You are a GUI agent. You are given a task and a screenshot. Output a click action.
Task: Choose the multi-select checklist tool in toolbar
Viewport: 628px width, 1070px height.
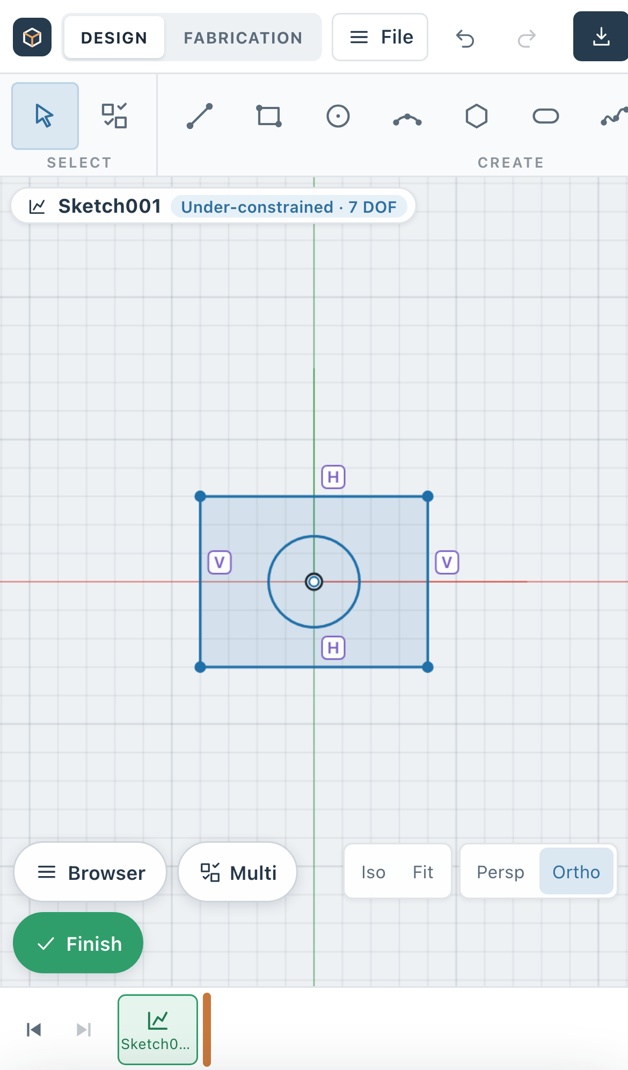(114, 116)
